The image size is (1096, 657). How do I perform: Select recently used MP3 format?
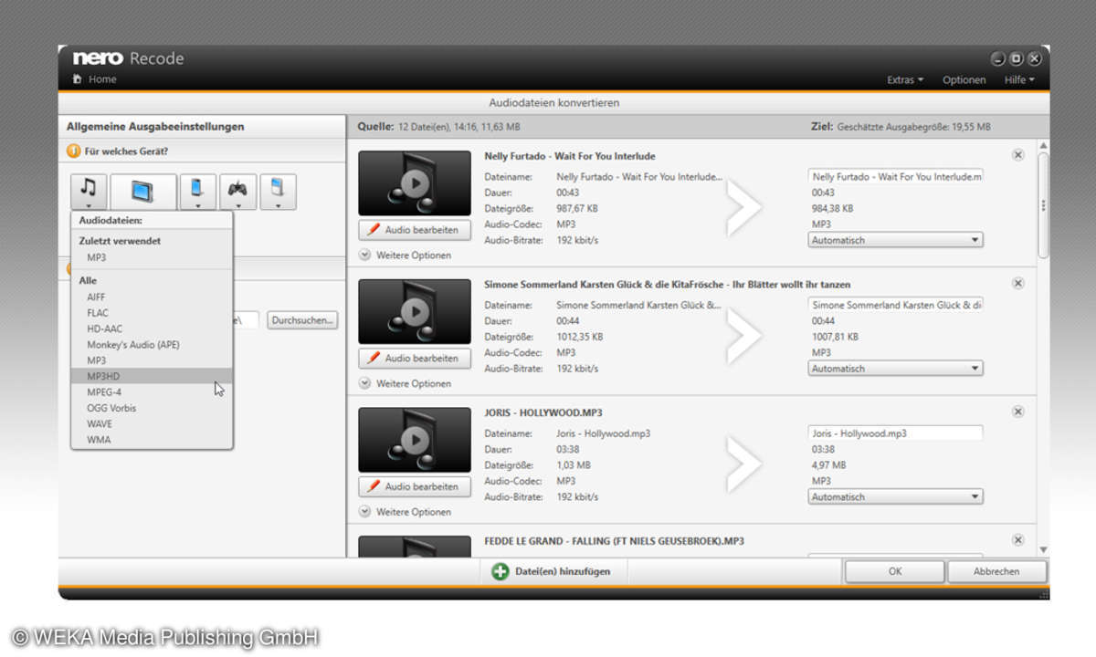point(152,257)
